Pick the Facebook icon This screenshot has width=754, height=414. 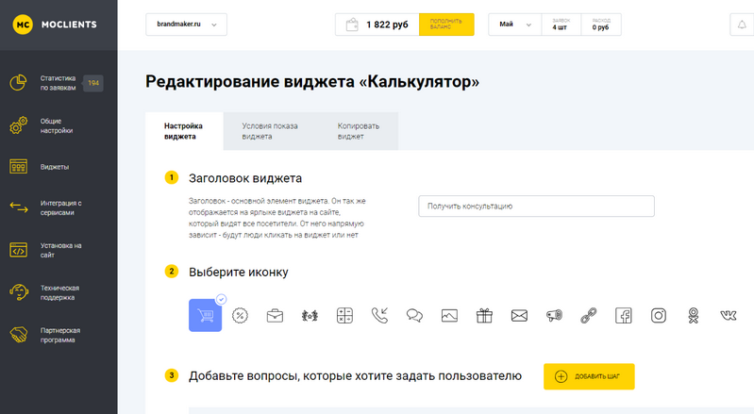[624, 316]
